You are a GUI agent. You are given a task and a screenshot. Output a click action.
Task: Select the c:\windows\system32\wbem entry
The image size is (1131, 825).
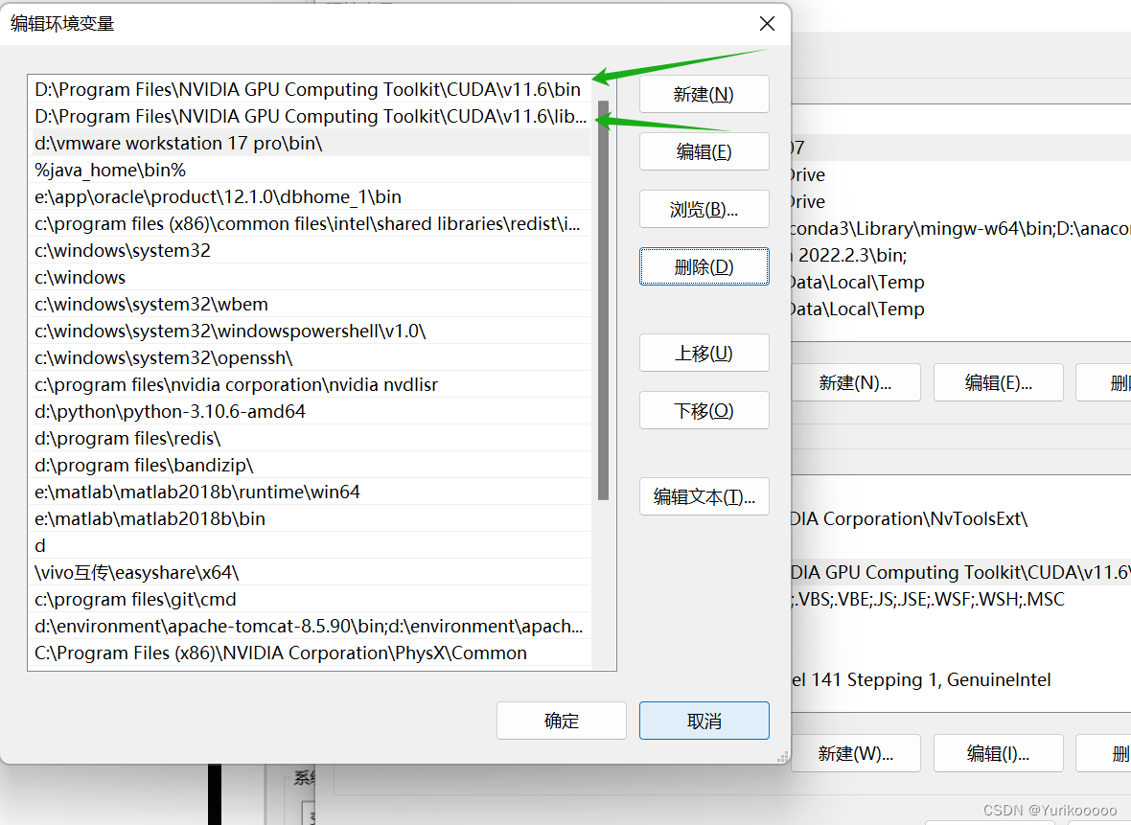coord(312,305)
